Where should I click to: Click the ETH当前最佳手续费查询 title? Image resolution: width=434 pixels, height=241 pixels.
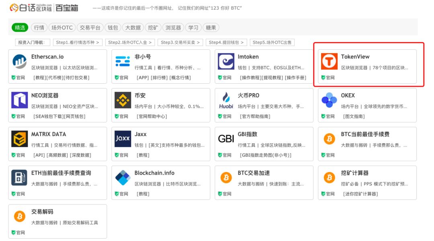[61, 173]
